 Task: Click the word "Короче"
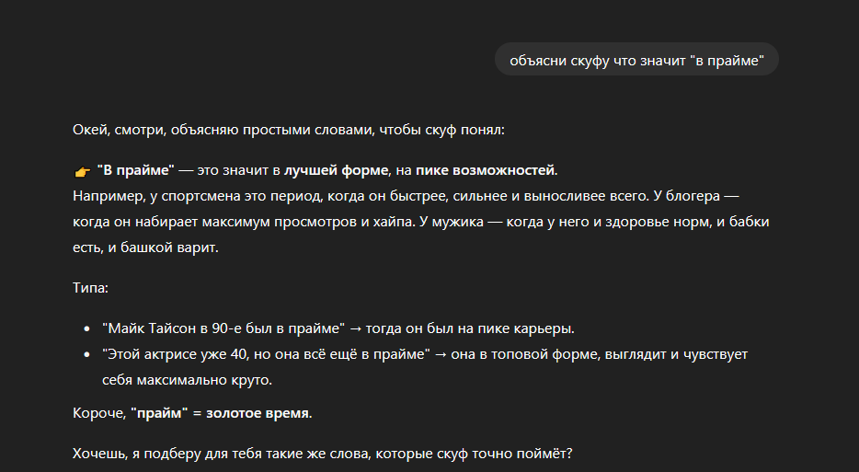pyautogui.click(x=98, y=413)
